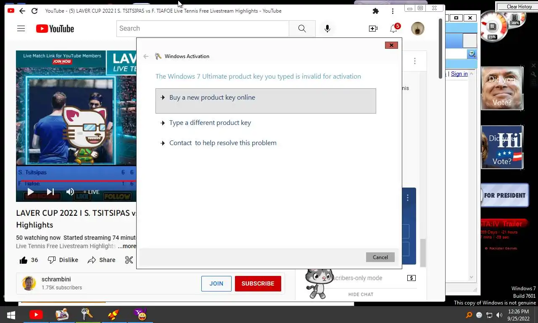The width and height of the screenshot is (538, 323).
Task: Open the blue chat banner's three-dot menu
Action: (407, 198)
